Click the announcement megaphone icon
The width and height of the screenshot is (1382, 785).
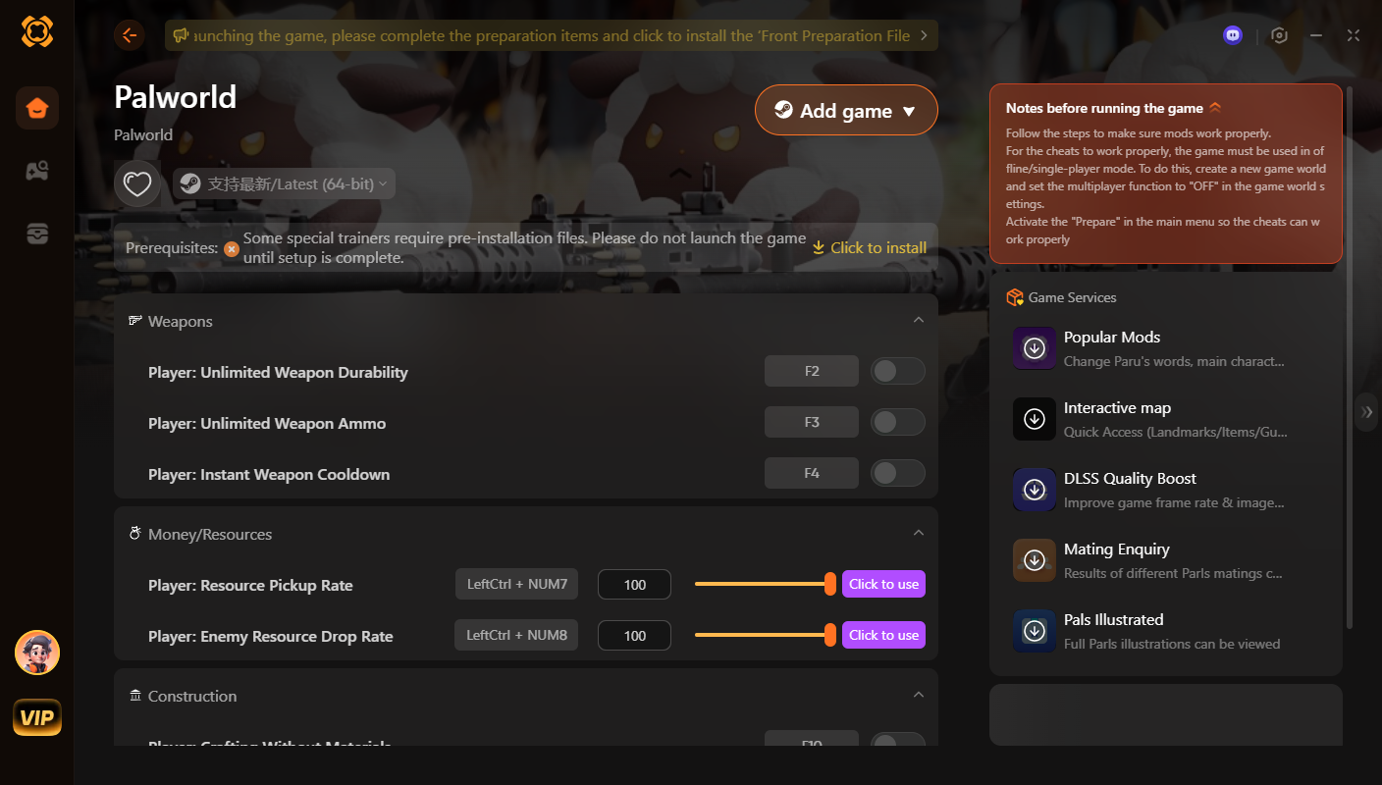181,35
